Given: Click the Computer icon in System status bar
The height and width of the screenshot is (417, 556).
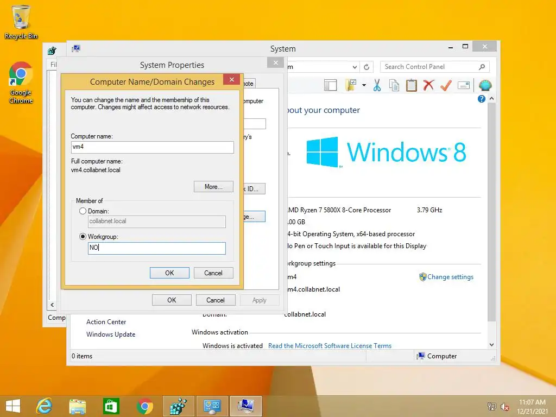Looking at the screenshot, I should [x=421, y=356].
